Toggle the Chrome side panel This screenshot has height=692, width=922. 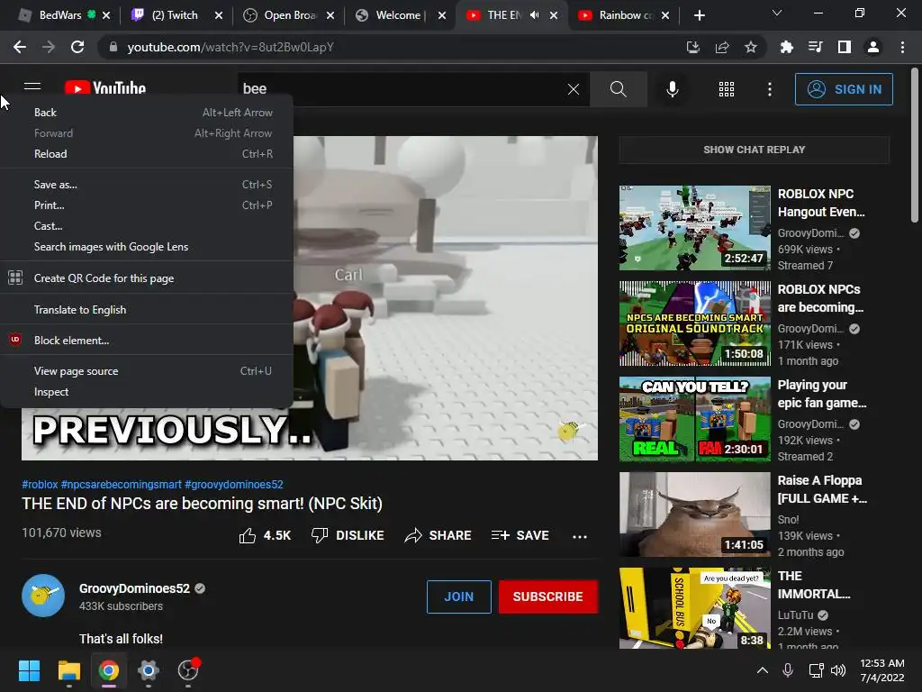click(x=845, y=47)
